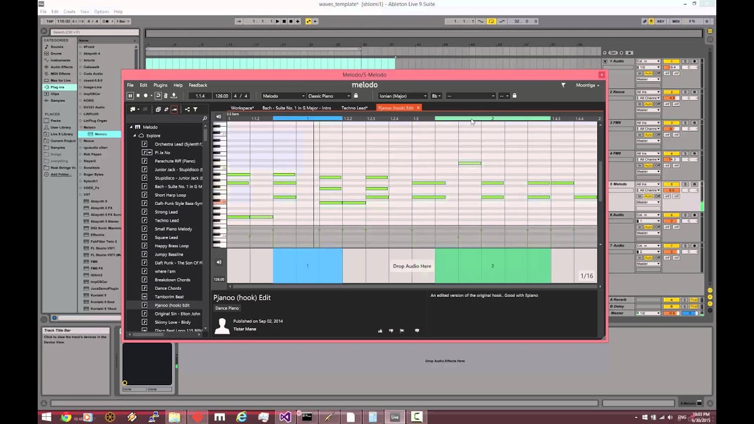Open the Bb key dropdown
The height and width of the screenshot is (424, 754).
(x=436, y=96)
